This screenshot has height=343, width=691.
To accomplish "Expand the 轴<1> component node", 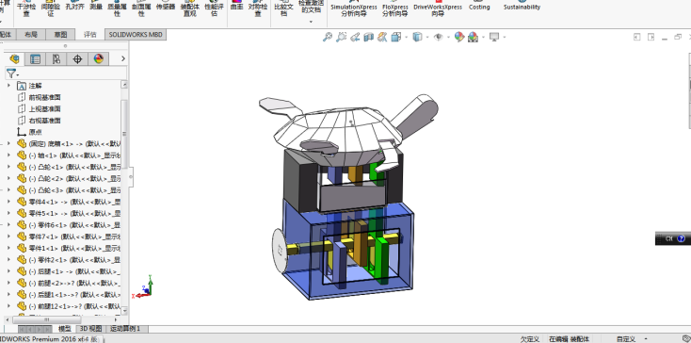I will pyautogui.click(x=8, y=155).
